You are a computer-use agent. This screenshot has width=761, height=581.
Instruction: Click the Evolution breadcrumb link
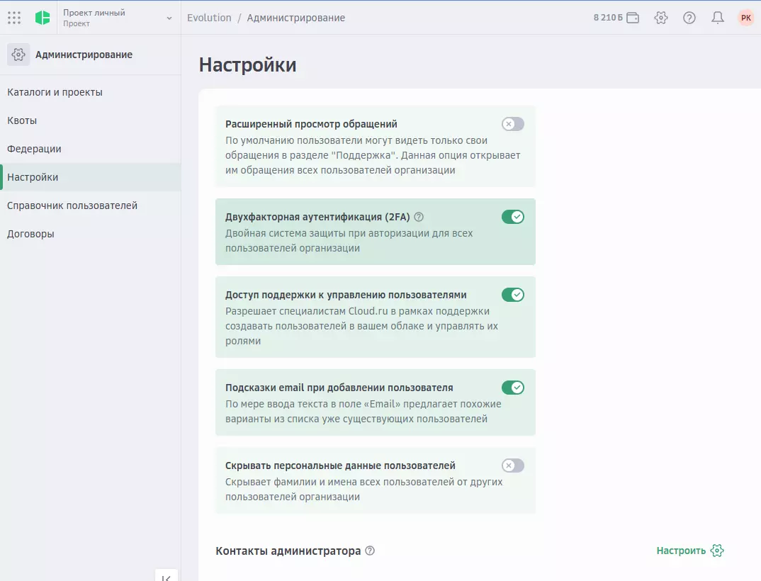(x=209, y=18)
